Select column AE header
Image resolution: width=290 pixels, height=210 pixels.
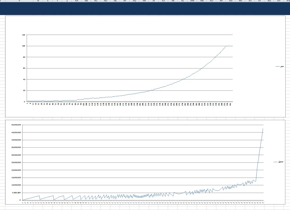coord(115,1)
